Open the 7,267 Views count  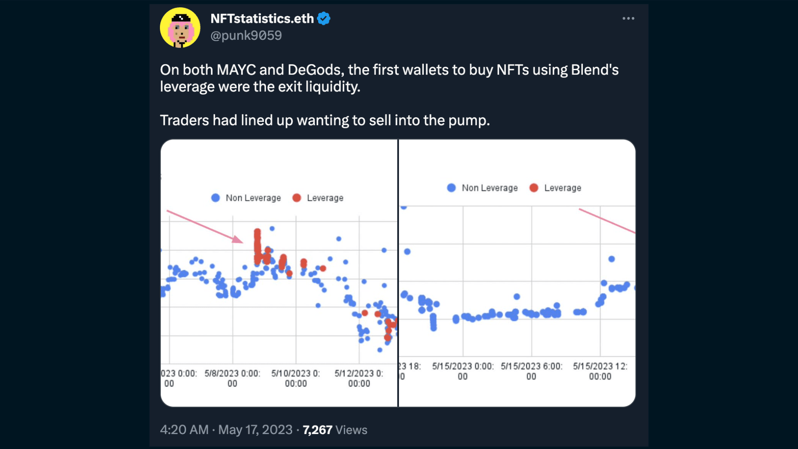pyautogui.click(x=334, y=429)
